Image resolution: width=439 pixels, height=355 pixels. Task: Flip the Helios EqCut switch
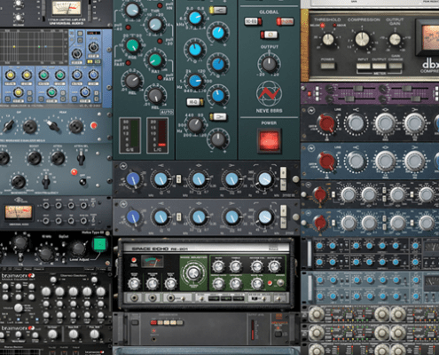pos(63,245)
